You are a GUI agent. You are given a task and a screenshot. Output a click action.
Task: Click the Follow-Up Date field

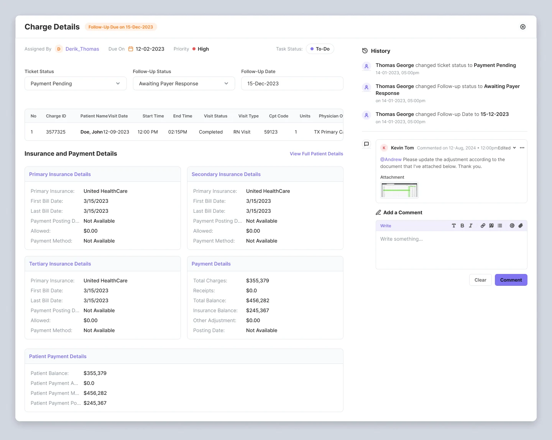pyautogui.click(x=292, y=83)
